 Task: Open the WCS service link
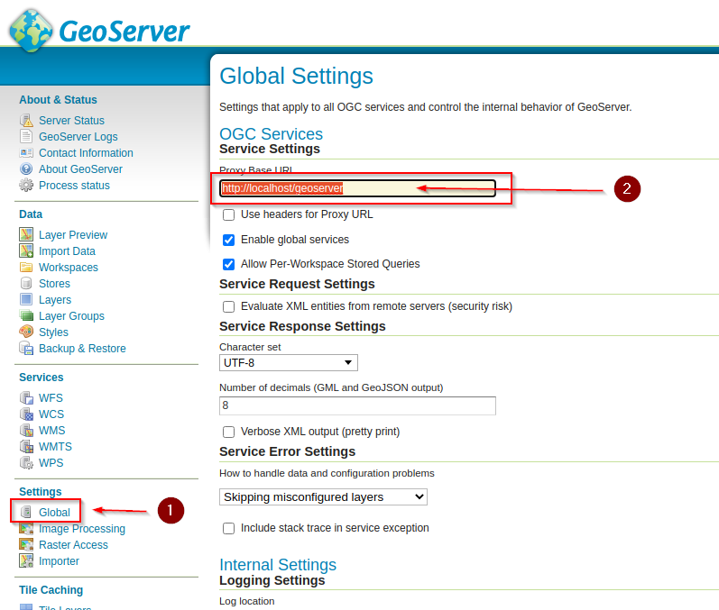(x=51, y=414)
